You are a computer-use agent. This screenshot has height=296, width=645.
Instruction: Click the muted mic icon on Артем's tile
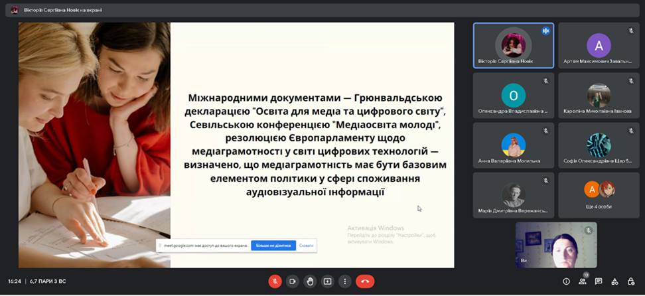tap(630, 31)
